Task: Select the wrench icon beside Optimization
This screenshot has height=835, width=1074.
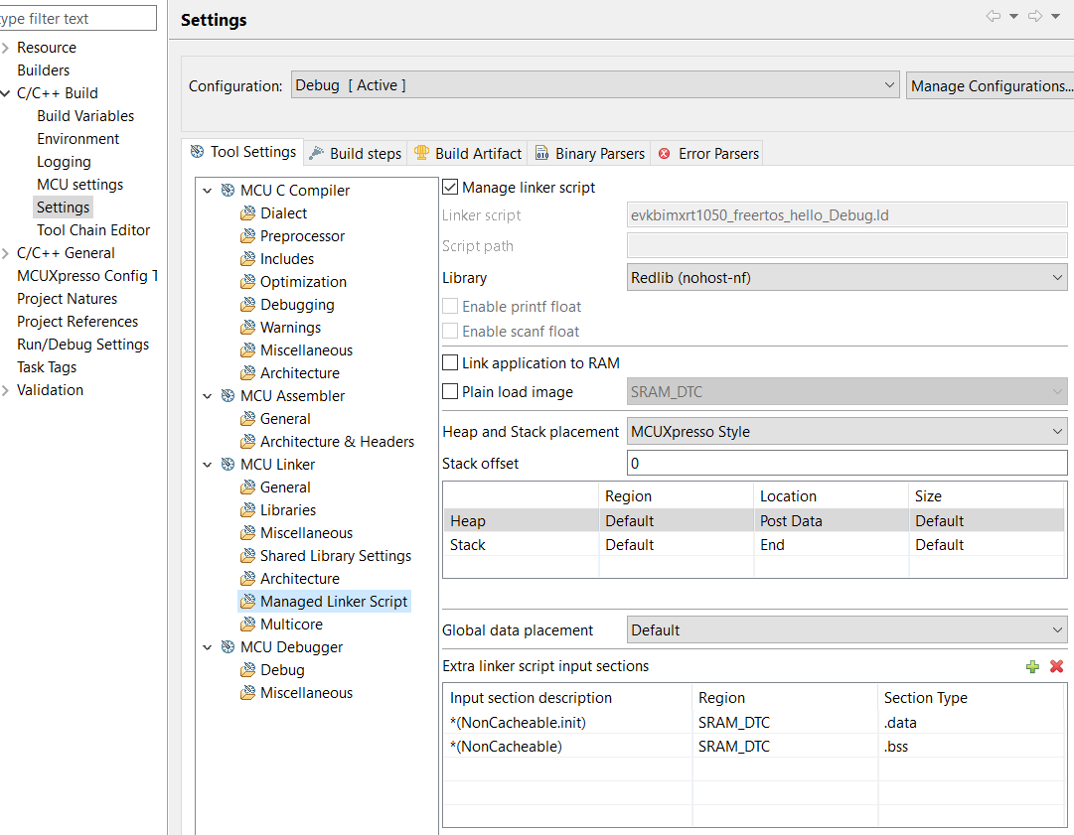Action: point(247,281)
